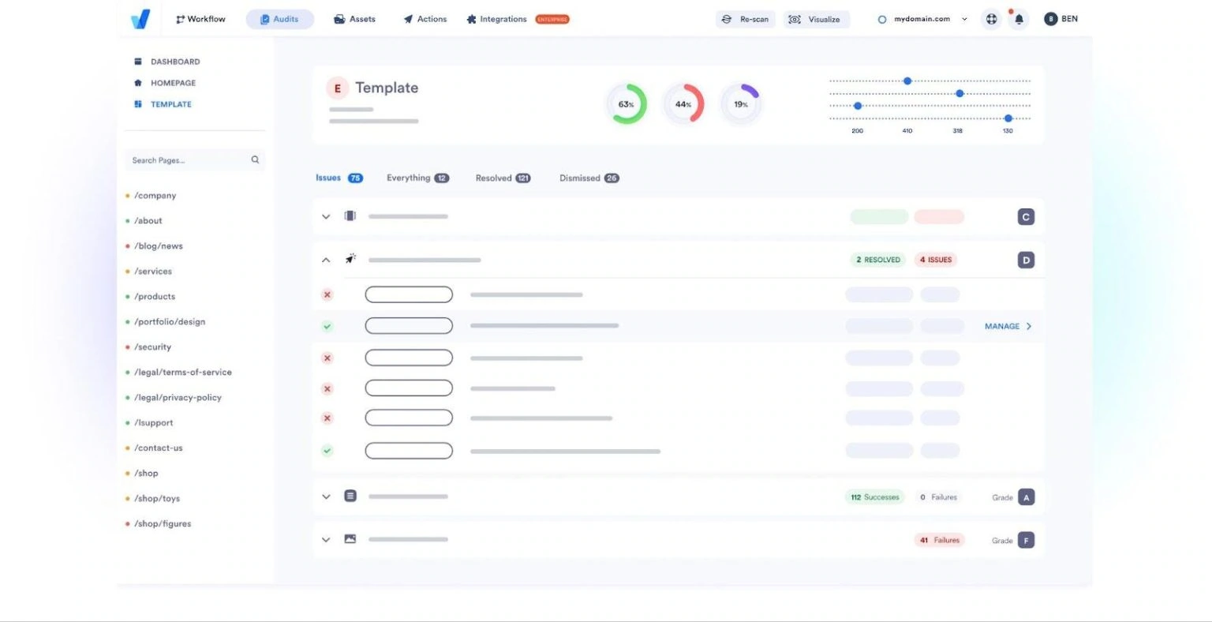Viewport: 1212px width, 622px height.
Task: Open the mydomain.com domain dropdown
Action: (922, 19)
